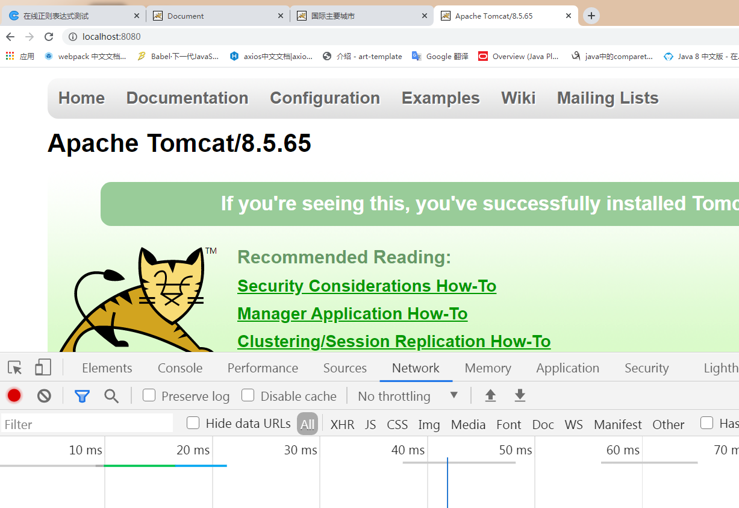Close the 在线正则表达式测试 tab
Viewport: 739px width, 508px height.
pyautogui.click(x=137, y=16)
